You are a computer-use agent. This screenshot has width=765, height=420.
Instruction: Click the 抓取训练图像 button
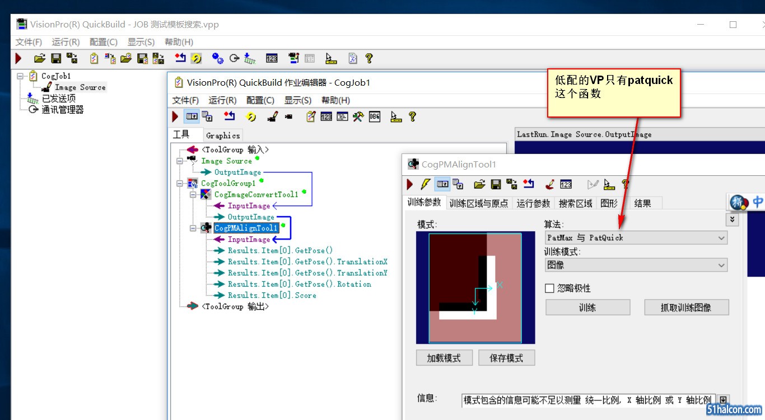(687, 307)
